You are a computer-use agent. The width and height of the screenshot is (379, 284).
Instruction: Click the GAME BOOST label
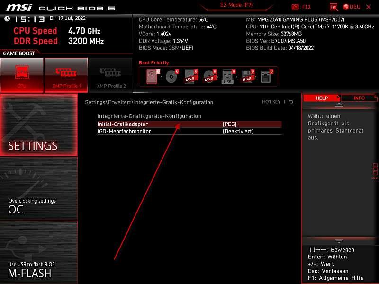point(19,53)
